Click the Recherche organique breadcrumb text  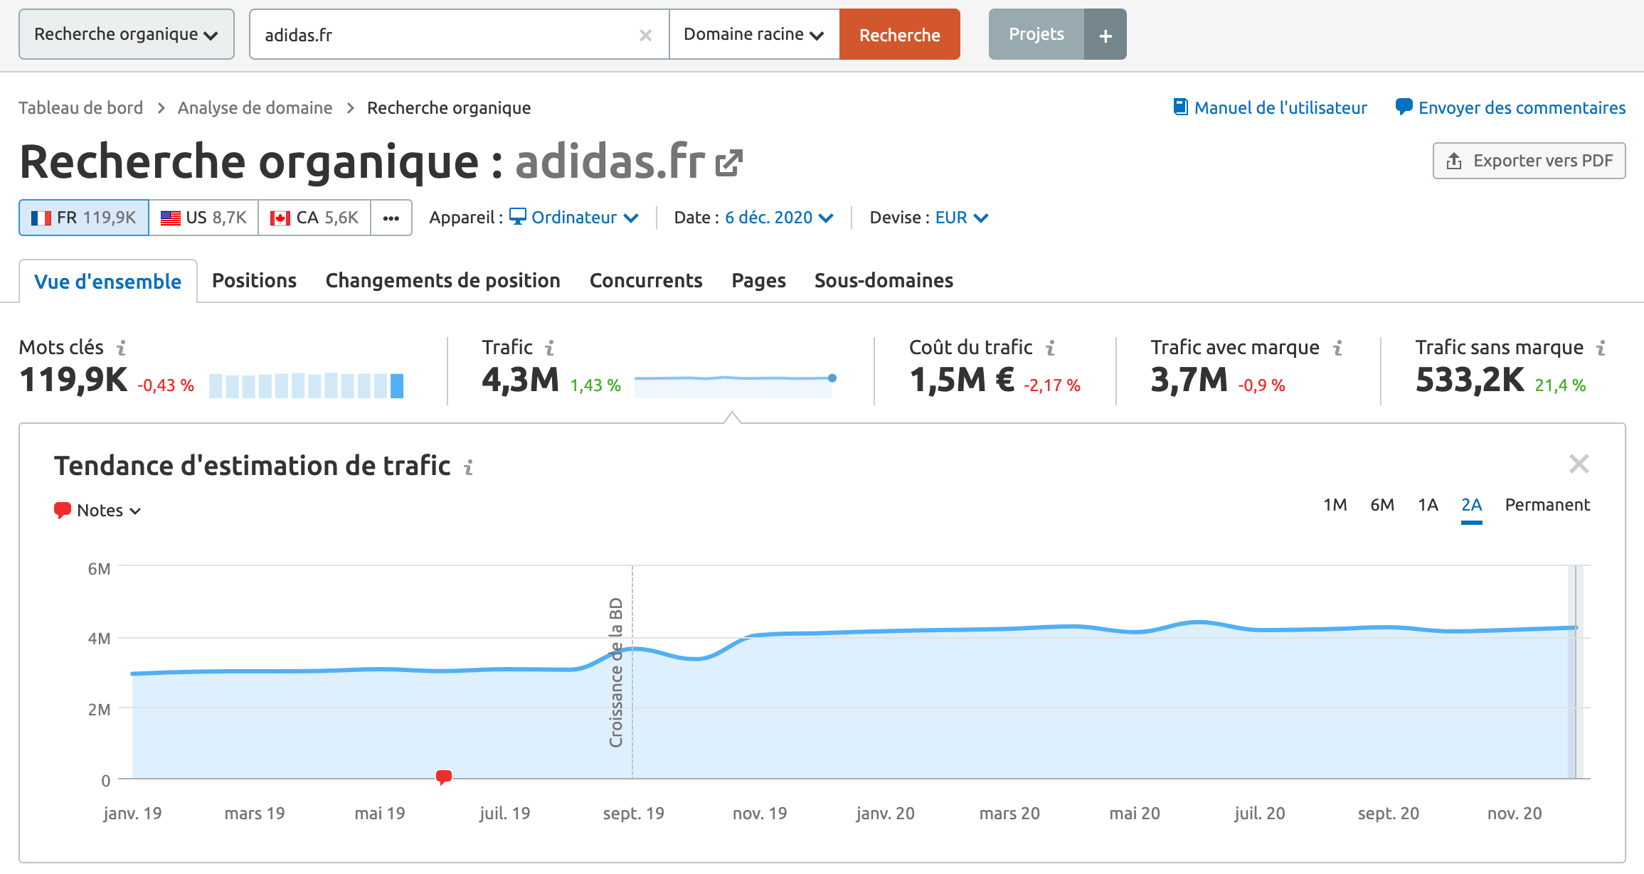pos(449,107)
